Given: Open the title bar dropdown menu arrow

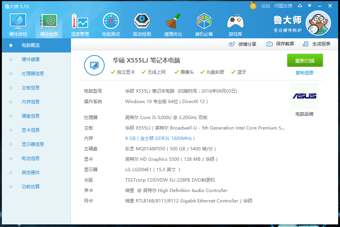Looking at the screenshot, I should tap(309, 6).
